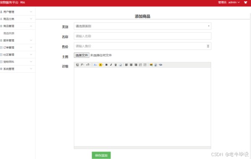Collapse the 商品管理 chevron
251x159 pixels.
click(31, 26)
